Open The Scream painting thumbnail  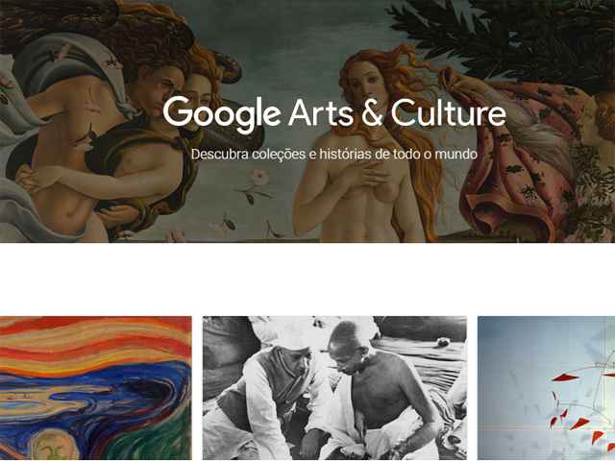pyautogui.click(x=96, y=388)
